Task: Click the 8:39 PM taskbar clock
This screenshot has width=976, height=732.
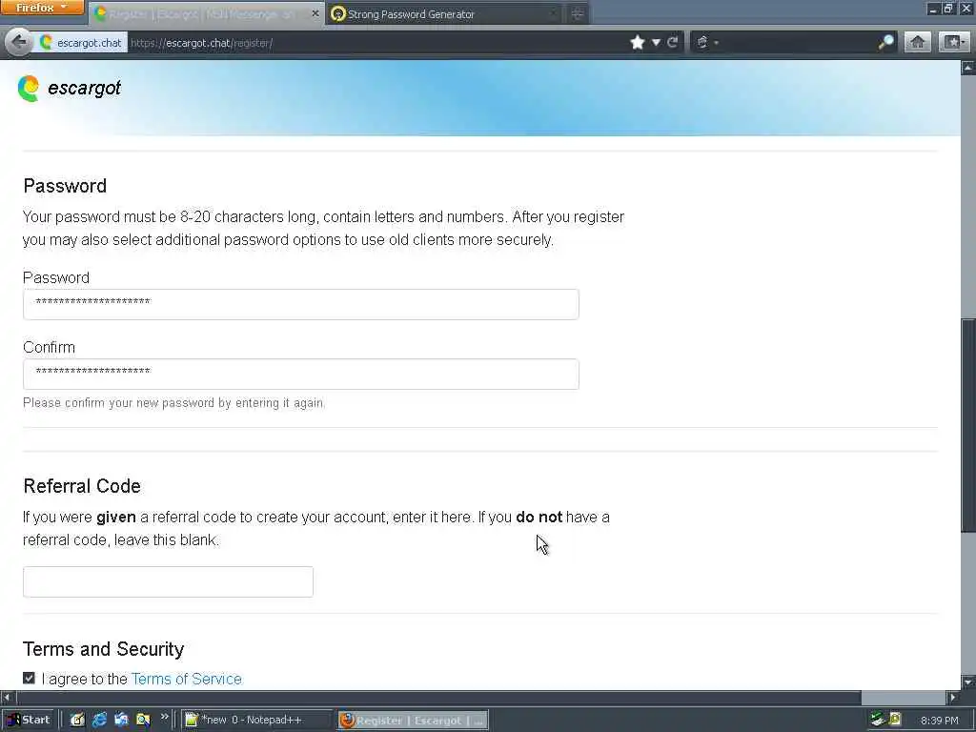Action: [x=939, y=721]
